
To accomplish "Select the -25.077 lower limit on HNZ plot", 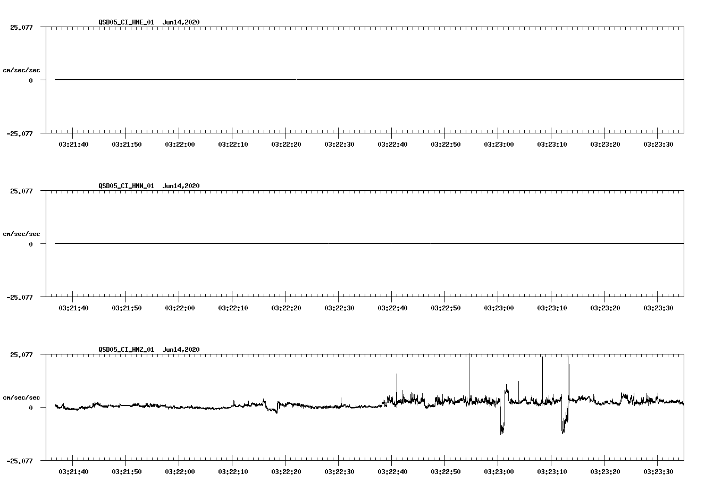I will (20, 461).
